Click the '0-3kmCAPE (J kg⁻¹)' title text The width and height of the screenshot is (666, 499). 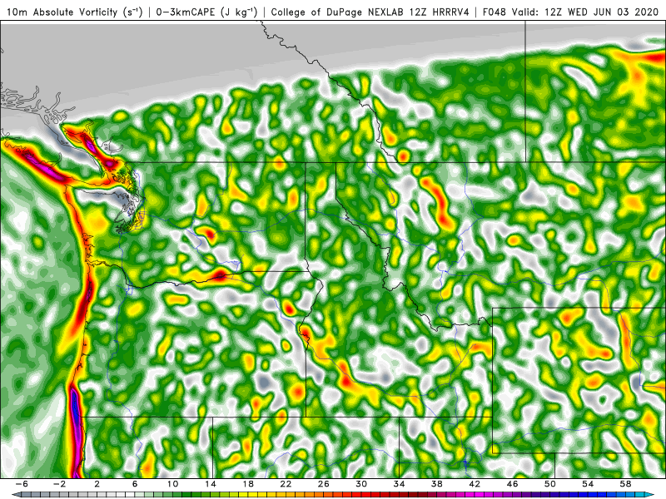pos(206,12)
